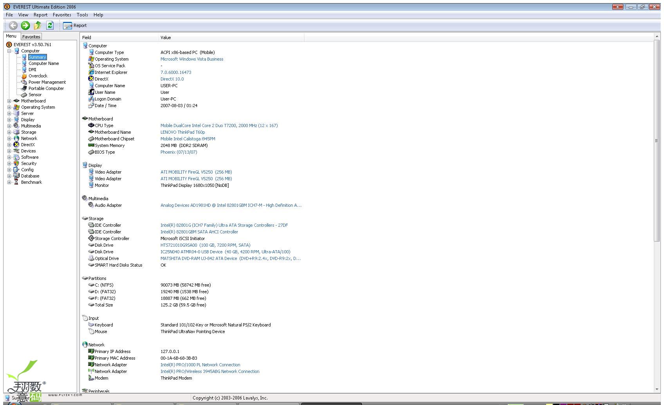The image size is (664, 405).
Task: Open the File menu
Action: tap(9, 15)
